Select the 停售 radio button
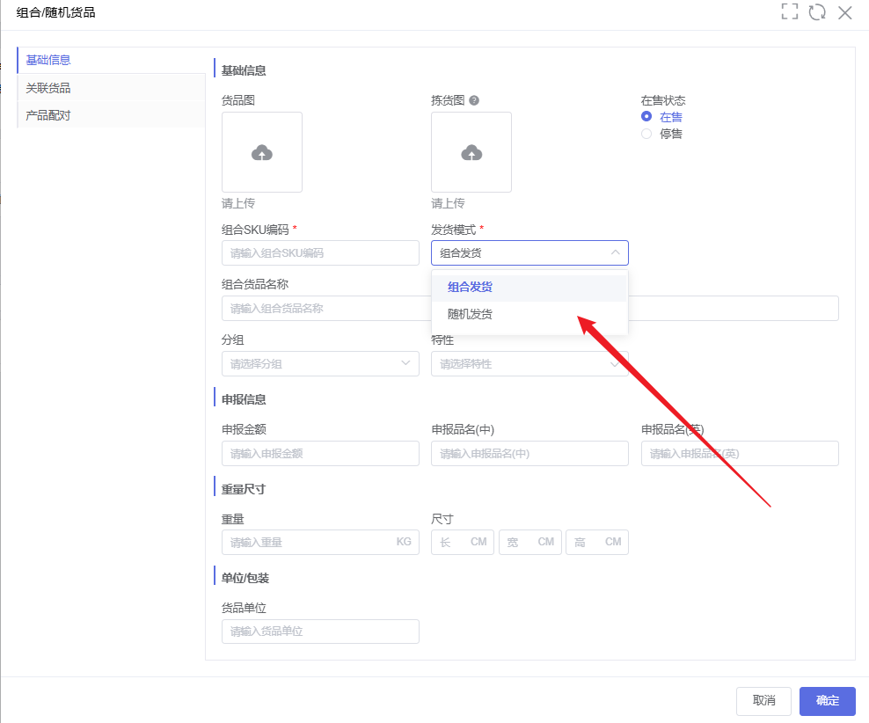869x723 pixels. click(646, 134)
